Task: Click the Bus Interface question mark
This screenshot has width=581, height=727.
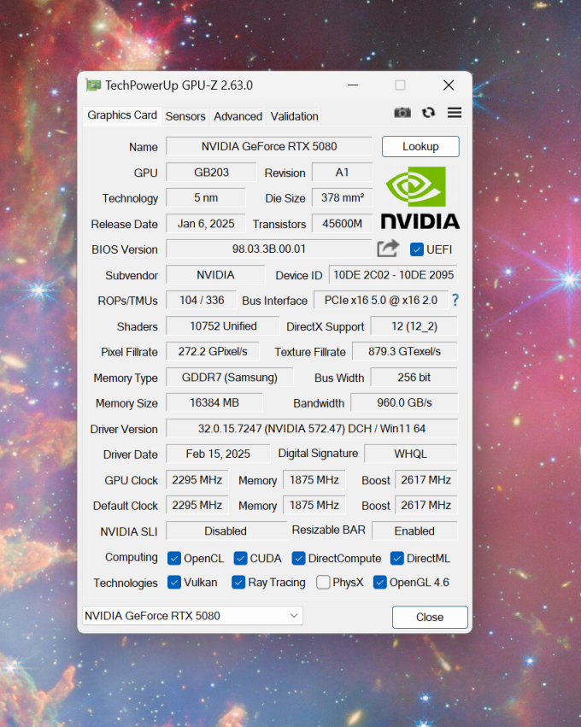Action: pyautogui.click(x=455, y=301)
